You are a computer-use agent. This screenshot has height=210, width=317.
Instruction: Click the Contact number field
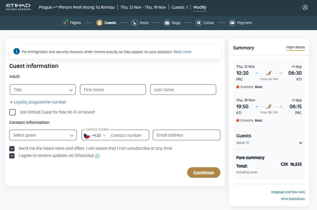pyautogui.click(x=128, y=135)
